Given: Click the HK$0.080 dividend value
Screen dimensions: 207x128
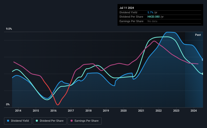Looking at the screenshot, I should click(154, 17).
